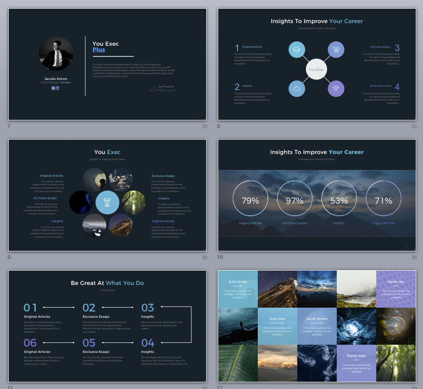
Task: Click the 'Martin Sole' tile on slide 12
Action: pos(357,363)
